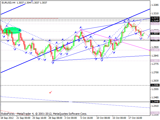160x120 pixels.
Task: Click the fractal arrow below 1.2803 low
Action: 53,63
